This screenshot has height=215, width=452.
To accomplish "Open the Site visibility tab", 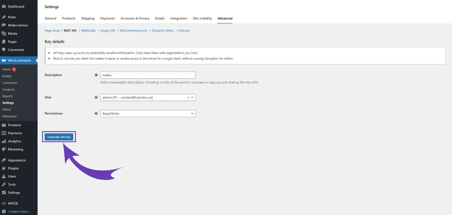I will (202, 18).
